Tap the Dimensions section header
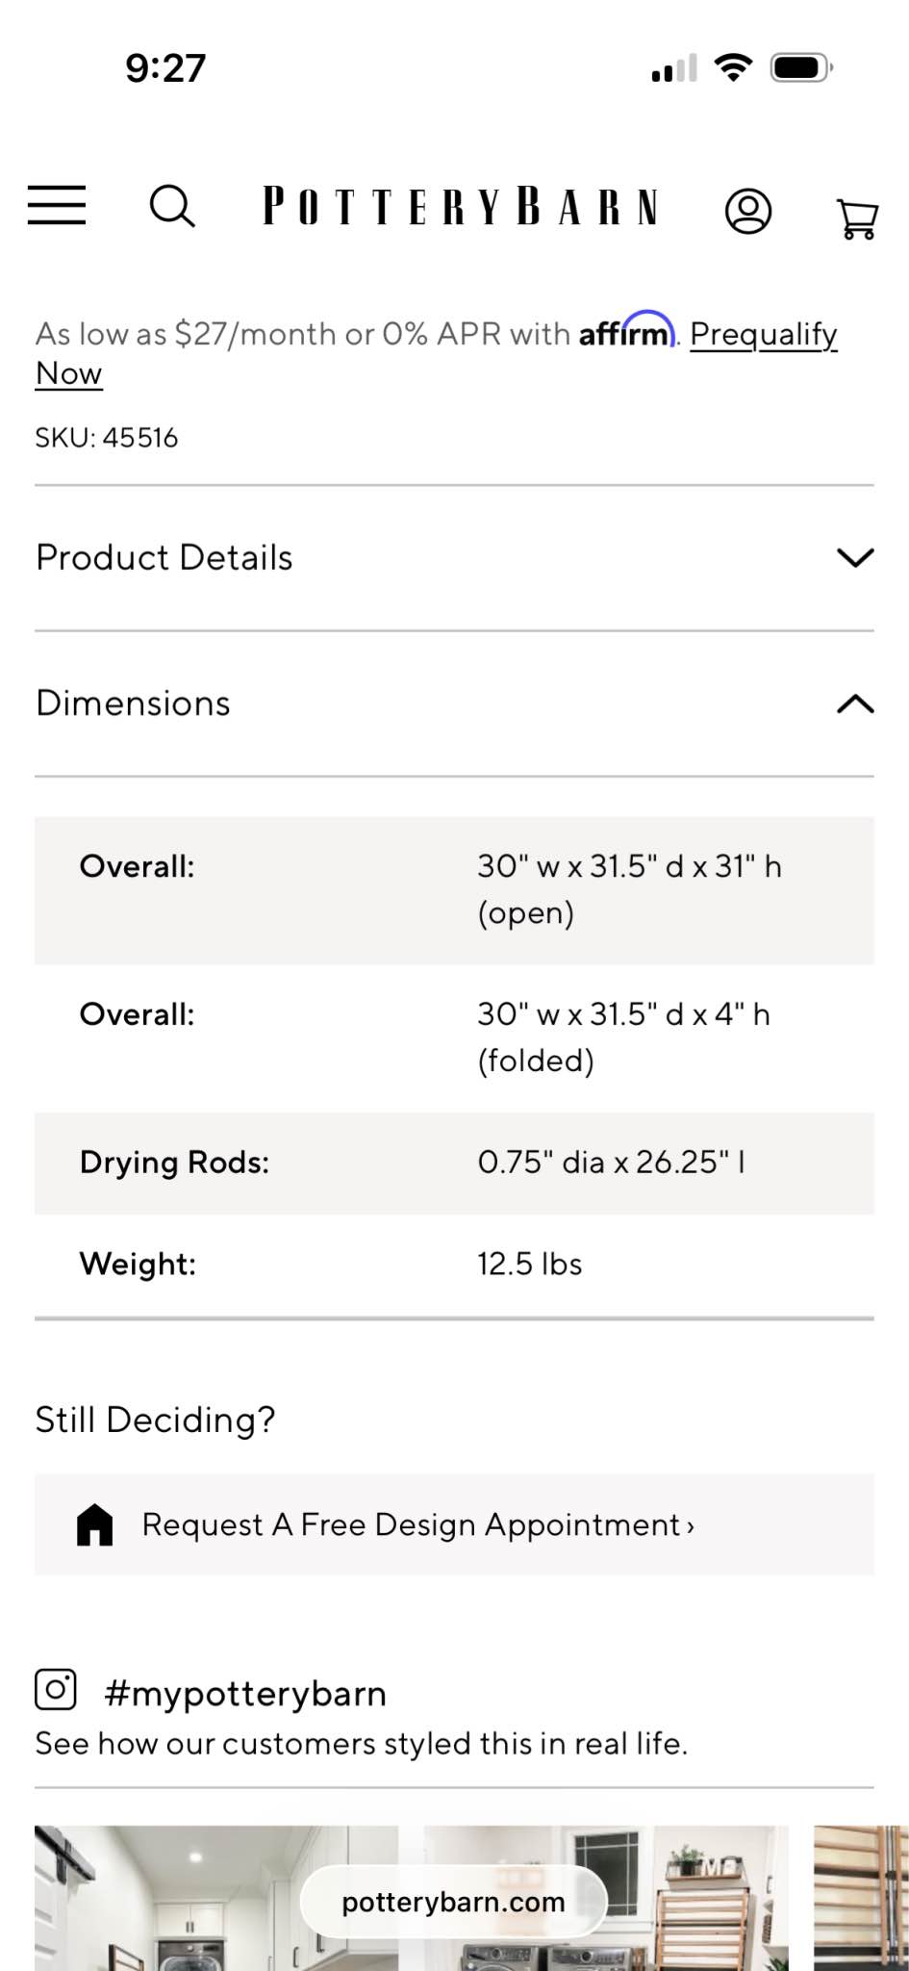 coord(454,704)
